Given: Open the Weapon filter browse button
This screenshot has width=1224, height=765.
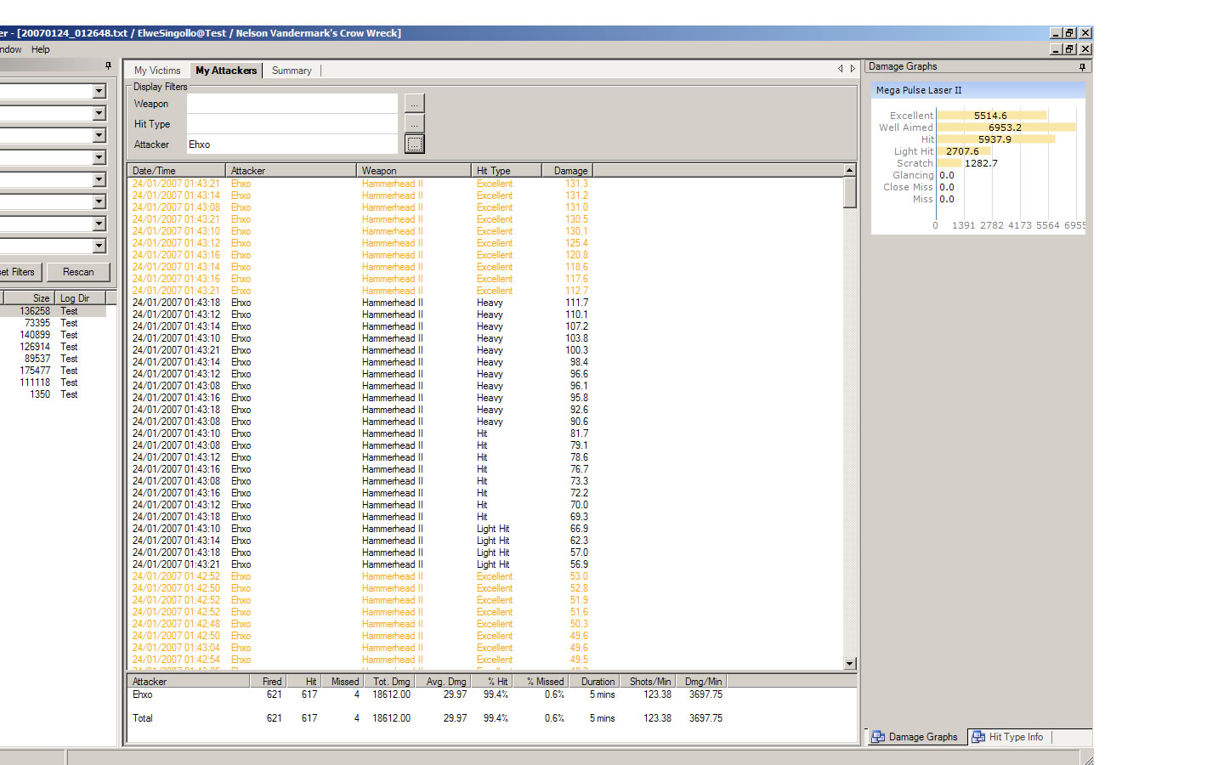Looking at the screenshot, I should tap(414, 104).
